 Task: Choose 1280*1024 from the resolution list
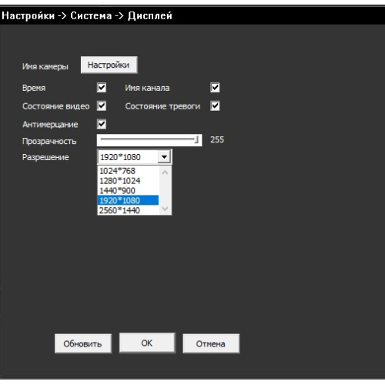coord(128,181)
